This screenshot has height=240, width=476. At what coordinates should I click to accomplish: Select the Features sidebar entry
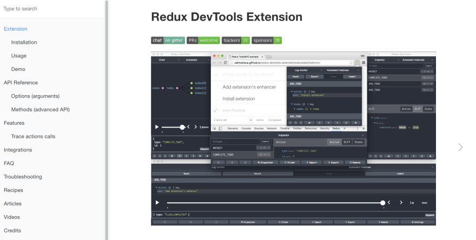click(14, 123)
